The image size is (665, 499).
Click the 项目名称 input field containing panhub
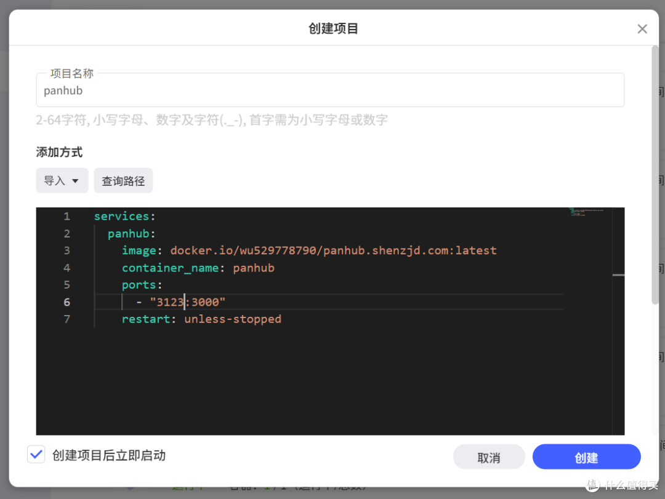coord(330,90)
